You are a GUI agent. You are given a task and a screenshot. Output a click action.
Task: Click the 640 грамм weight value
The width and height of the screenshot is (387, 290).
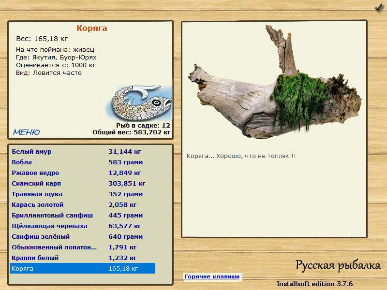[126, 236]
